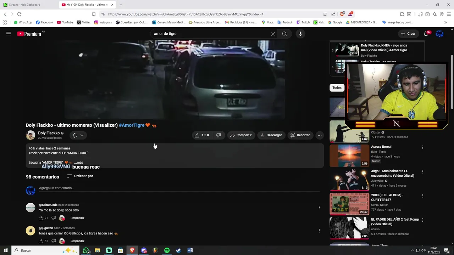Open Instagram bookmark
The image size is (454, 255).
[x=103, y=22]
